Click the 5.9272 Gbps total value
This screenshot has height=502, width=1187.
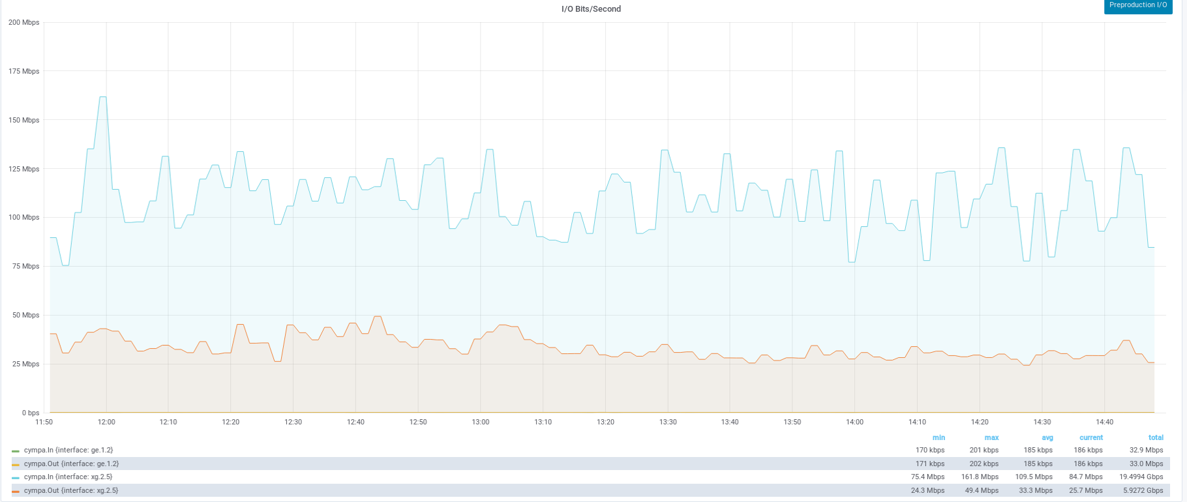point(1143,491)
